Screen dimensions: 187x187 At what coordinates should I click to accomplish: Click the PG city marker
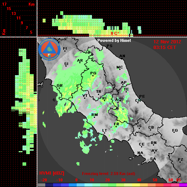click(93, 74)
